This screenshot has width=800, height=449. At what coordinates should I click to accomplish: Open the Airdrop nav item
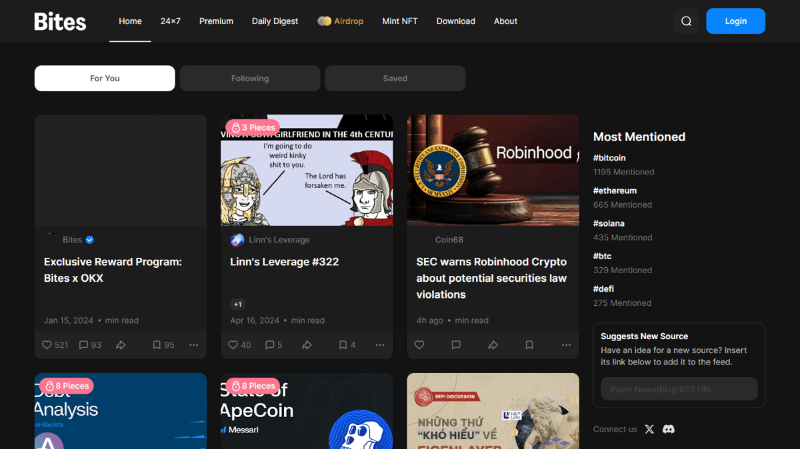[x=341, y=21]
